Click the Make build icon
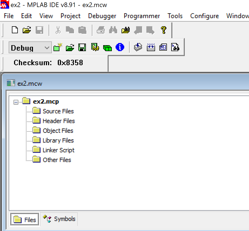 [x=138, y=47]
